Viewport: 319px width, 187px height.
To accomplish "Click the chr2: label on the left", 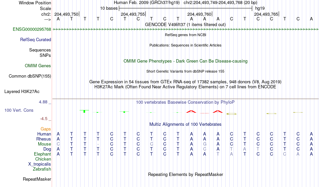I will (x=46, y=14).
